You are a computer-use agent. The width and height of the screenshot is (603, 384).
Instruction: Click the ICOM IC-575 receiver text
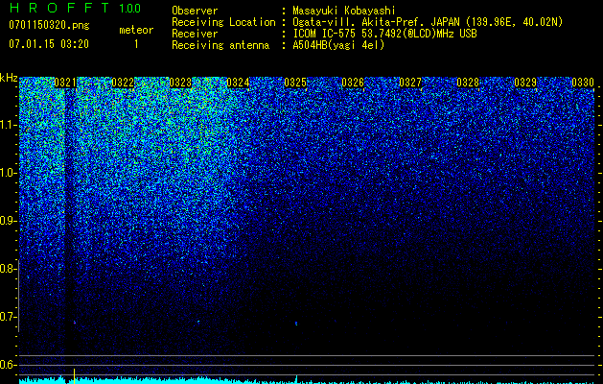(x=384, y=34)
